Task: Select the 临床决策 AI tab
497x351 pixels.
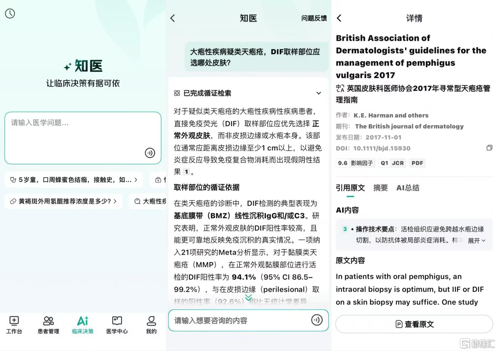Action: (x=83, y=325)
